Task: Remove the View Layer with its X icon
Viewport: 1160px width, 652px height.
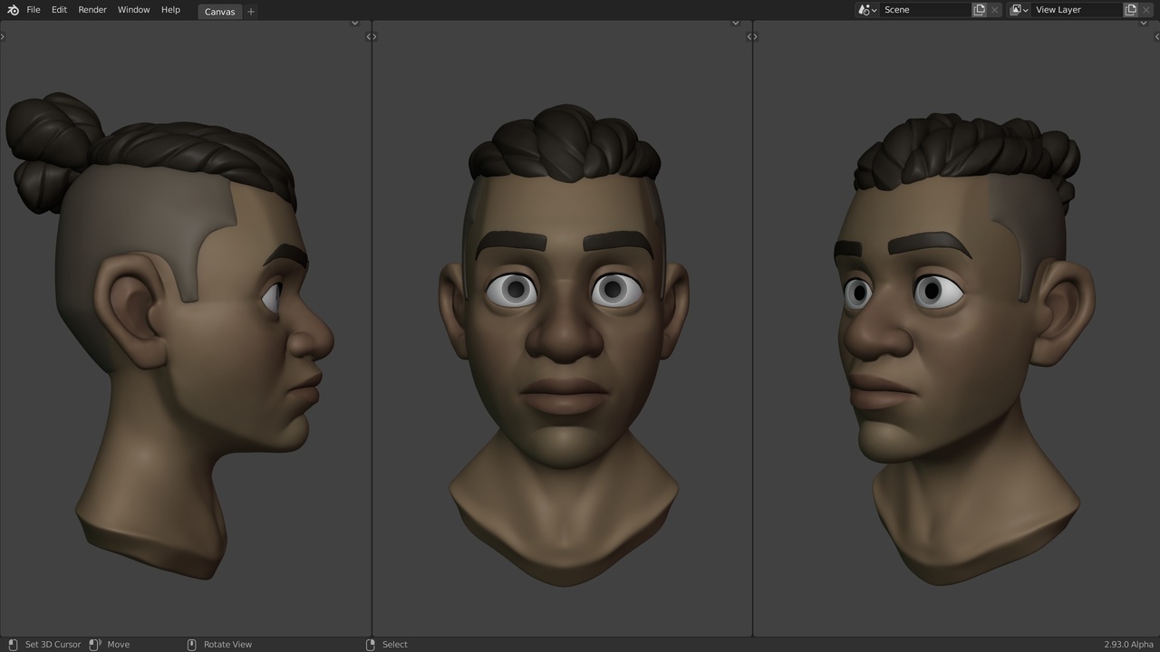Action: [1146, 9]
